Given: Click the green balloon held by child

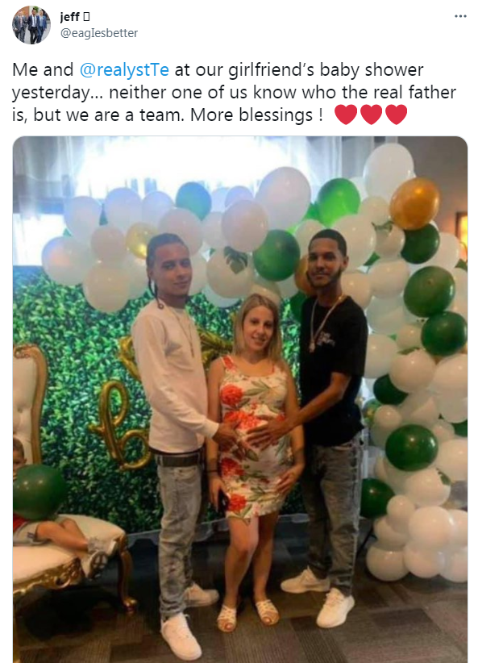Looking at the screenshot, I should pos(39,492).
